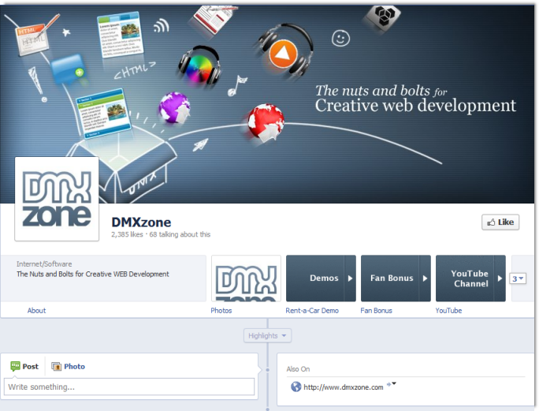
Task: Click the Photos DMX logo thumbnail
Action: pyautogui.click(x=246, y=278)
